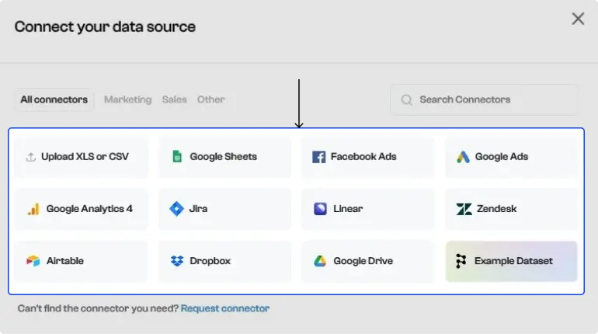
Task: Click the Facebook Ads logo icon
Action: pos(318,157)
